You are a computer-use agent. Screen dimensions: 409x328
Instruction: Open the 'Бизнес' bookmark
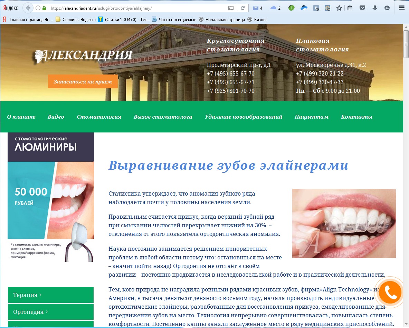(x=257, y=20)
